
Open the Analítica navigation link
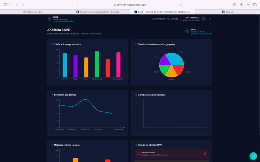[x=173, y=19]
